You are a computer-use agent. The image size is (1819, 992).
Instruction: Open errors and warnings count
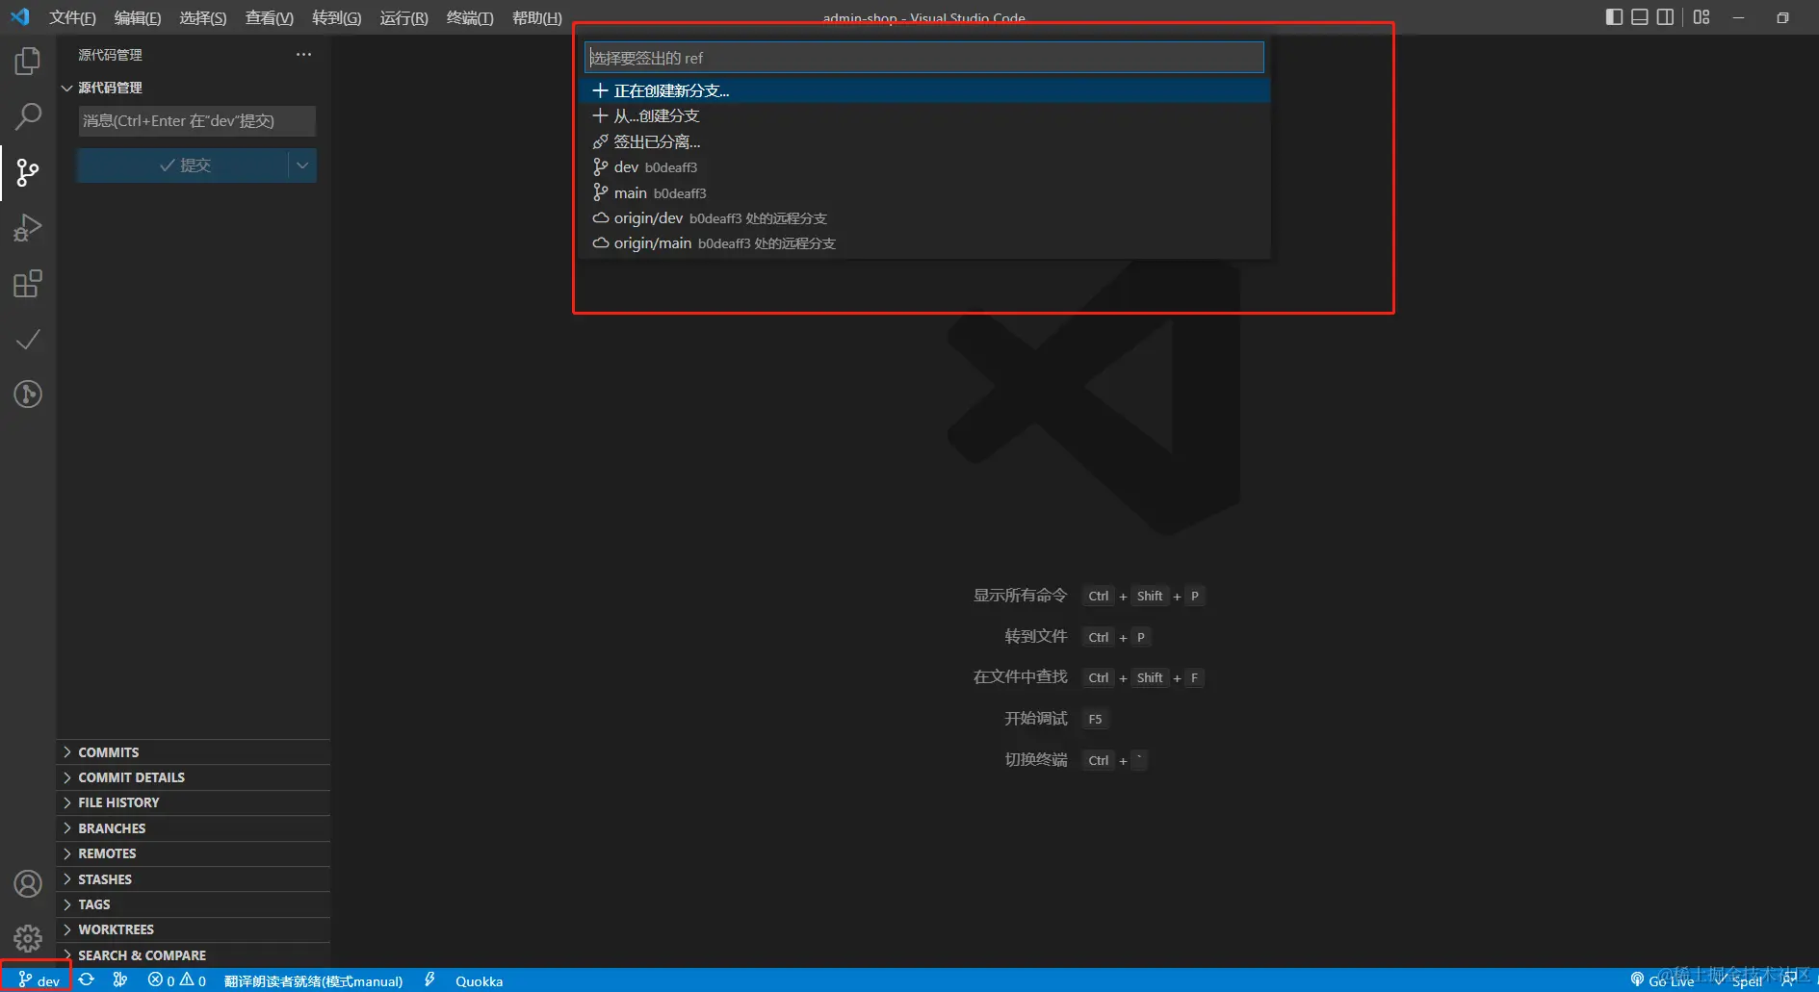177,980
